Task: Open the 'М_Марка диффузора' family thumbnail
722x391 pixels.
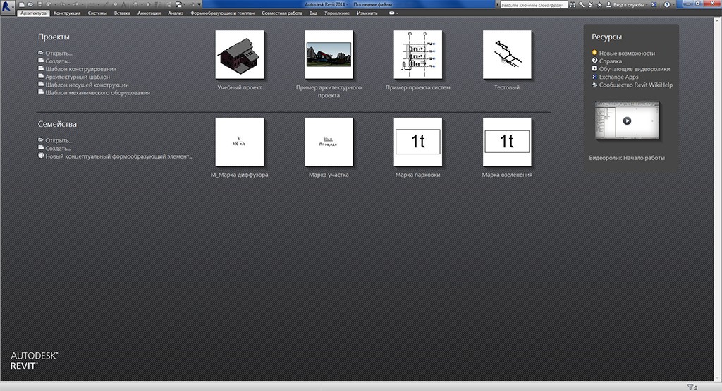Action: [240, 142]
